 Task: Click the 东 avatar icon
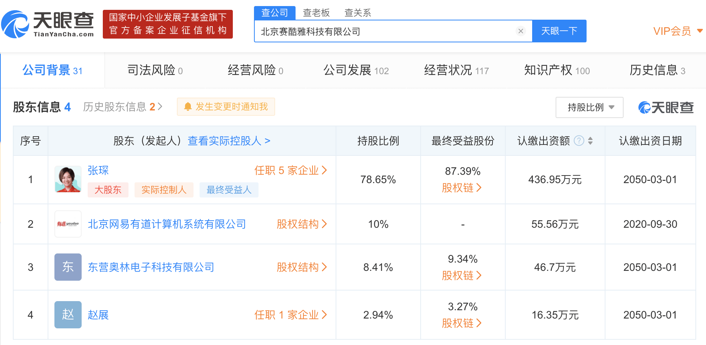68,267
